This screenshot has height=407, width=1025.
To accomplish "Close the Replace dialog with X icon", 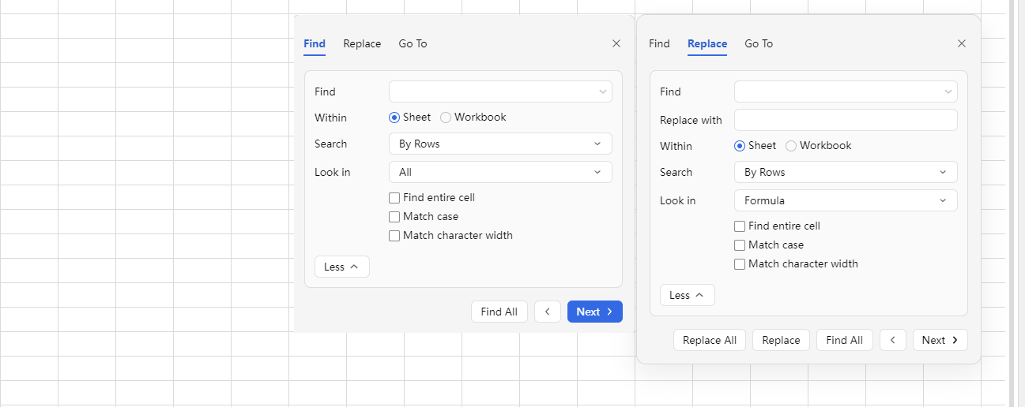I will point(962,43).
